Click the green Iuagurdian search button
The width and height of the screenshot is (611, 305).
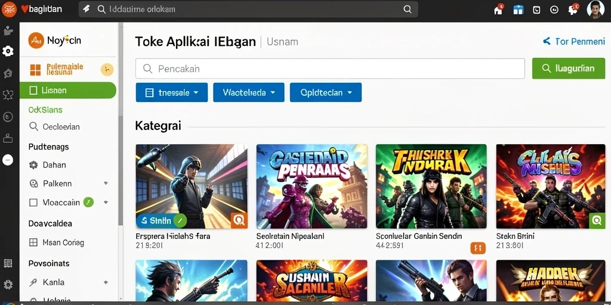point(569,69)
